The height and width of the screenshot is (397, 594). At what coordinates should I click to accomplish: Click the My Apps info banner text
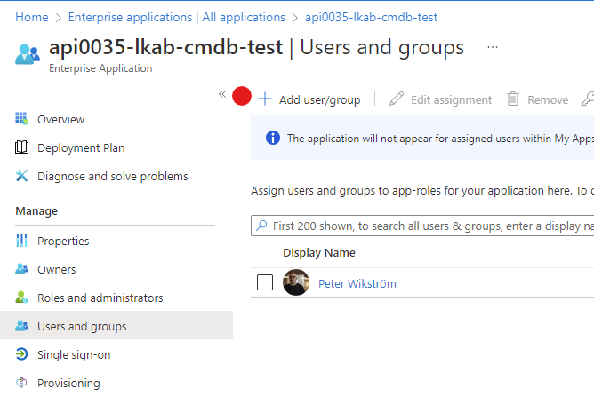point(440,139)
